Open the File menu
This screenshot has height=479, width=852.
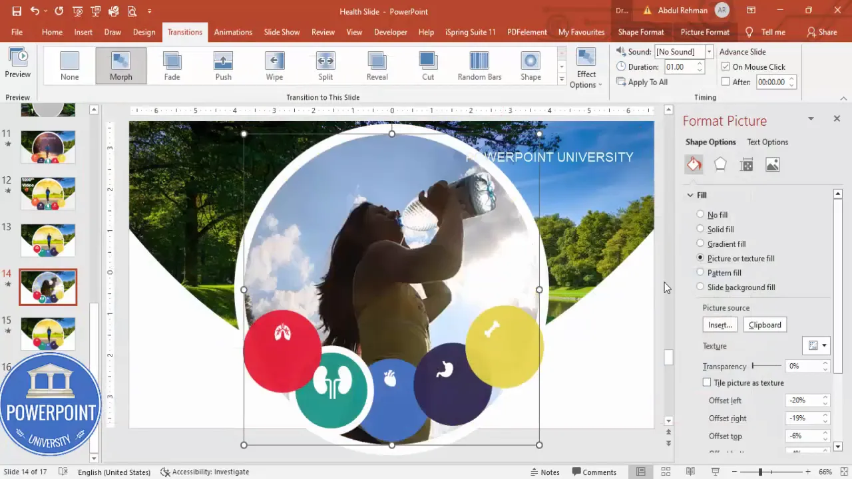(17, 32)
